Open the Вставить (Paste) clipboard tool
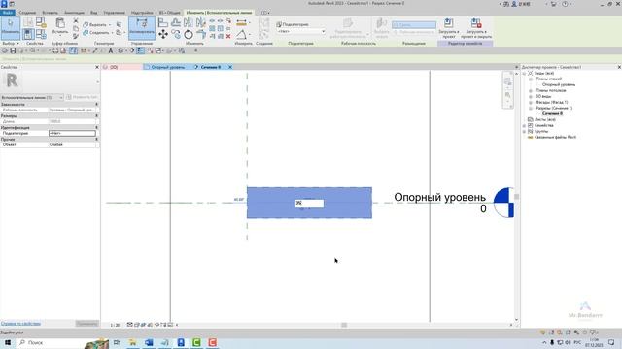This screenshot has width=622, height=349. point(60,26)
